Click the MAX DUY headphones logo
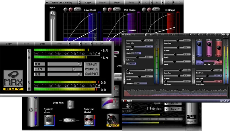The image size is (230, 131). click(13, 80)
